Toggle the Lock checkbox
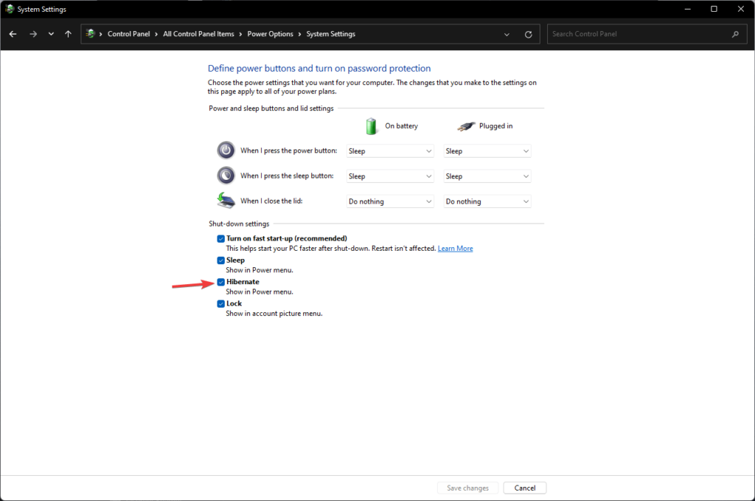Image resolution: width=755 pixels, height=501 pixels. (x=220, y=303)
